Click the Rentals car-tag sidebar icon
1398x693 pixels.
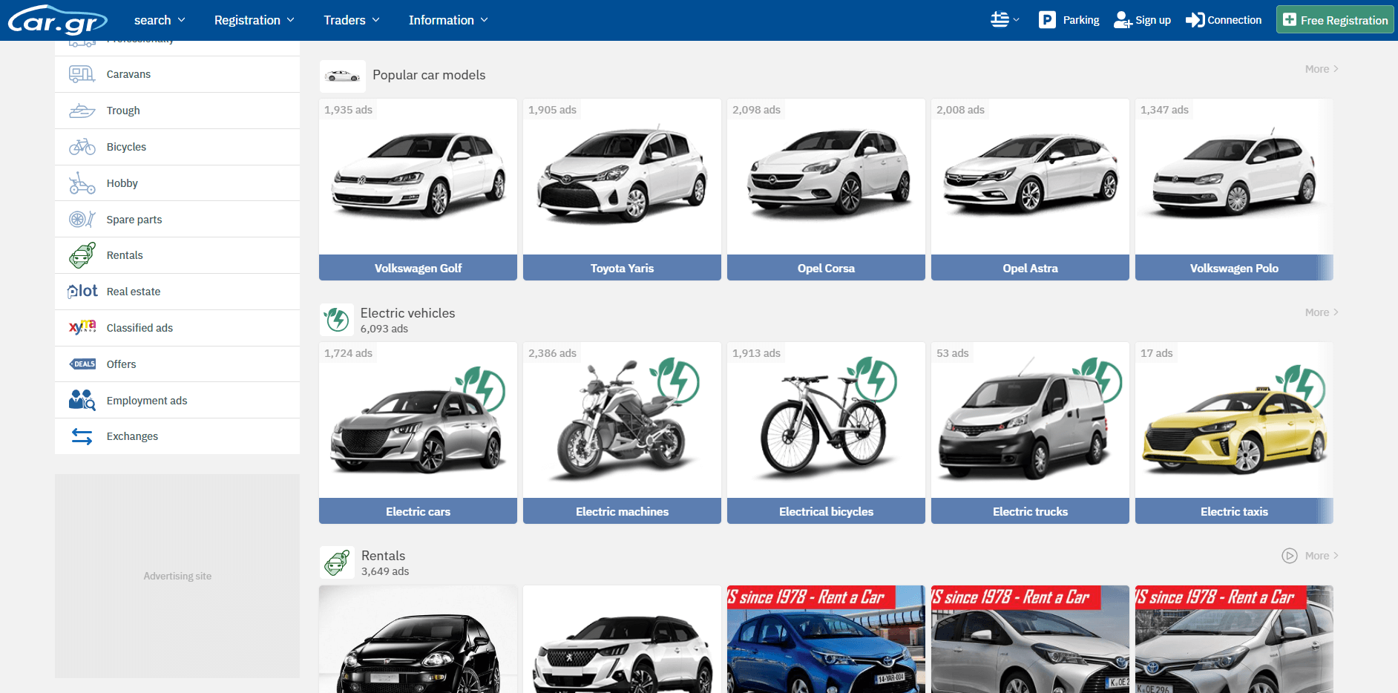(82, 255)
